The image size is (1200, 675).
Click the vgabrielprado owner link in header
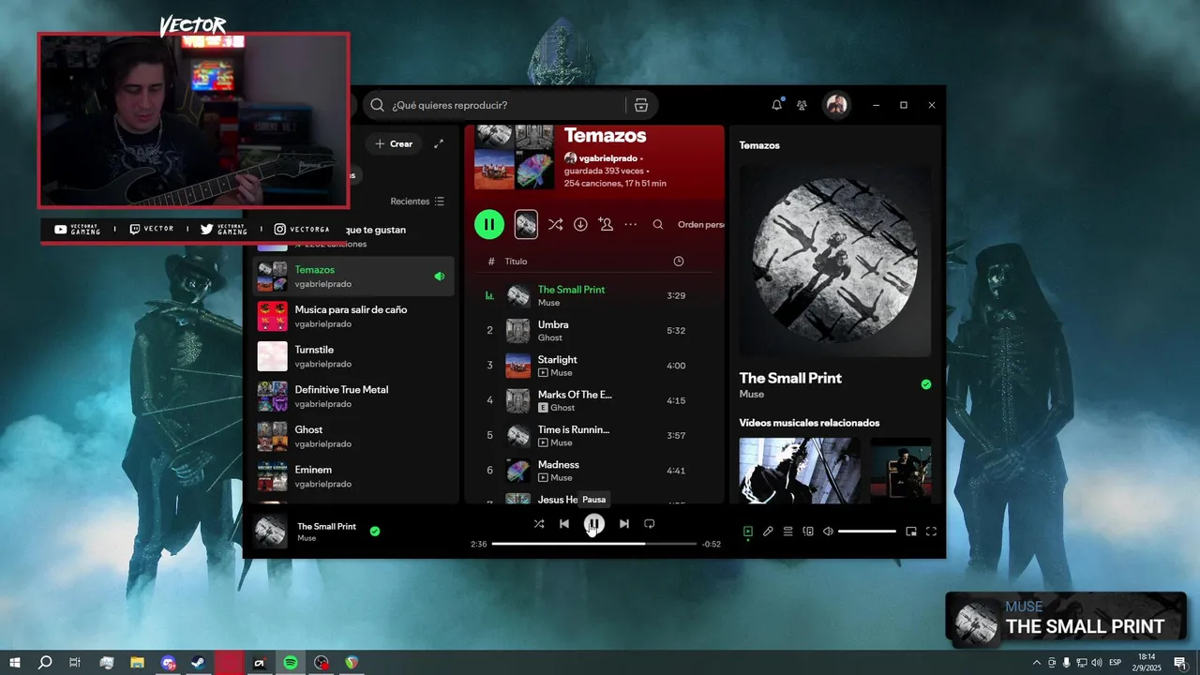coord(607,158)
